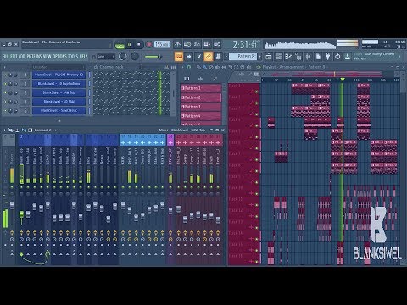Click the undo history circular icon
407x305 pixels.
click(337, 57)
